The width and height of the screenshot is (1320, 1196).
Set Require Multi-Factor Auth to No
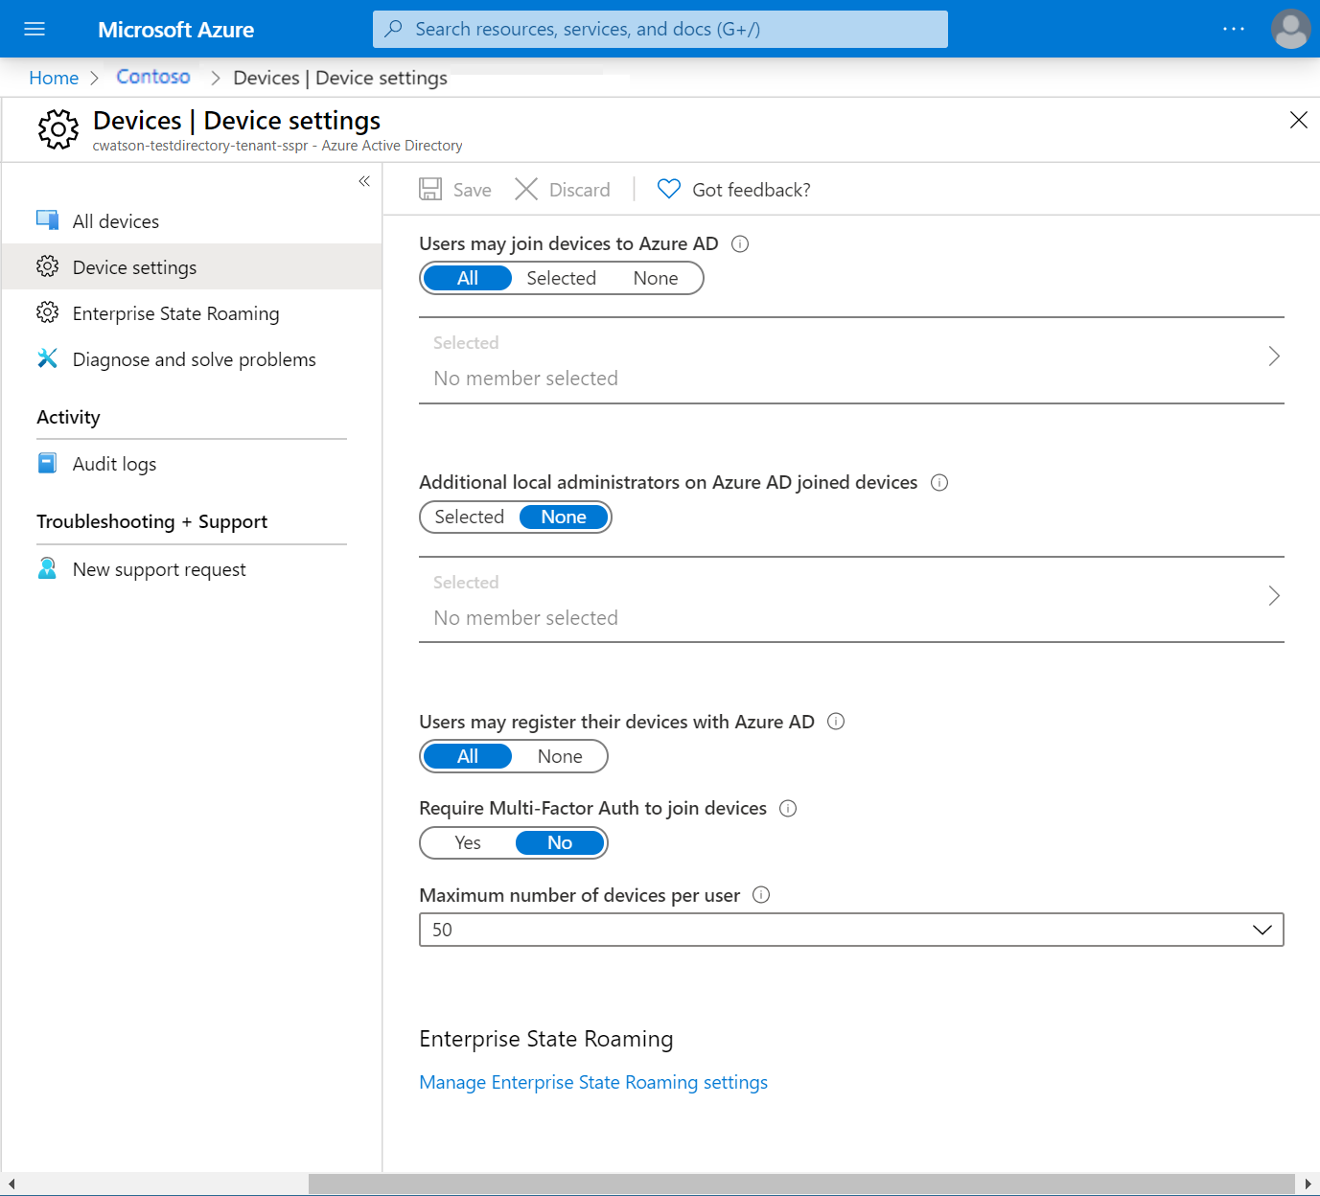point(560,842)
